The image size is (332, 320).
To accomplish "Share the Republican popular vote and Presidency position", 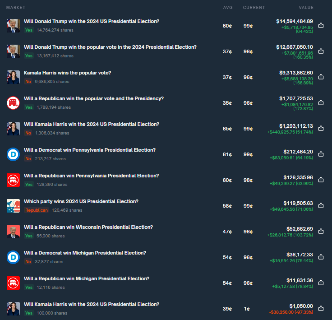I will coord(321,103).
